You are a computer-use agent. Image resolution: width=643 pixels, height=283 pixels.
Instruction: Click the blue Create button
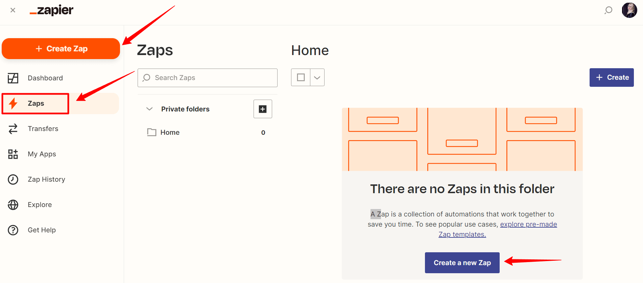(x=612, y=77)
